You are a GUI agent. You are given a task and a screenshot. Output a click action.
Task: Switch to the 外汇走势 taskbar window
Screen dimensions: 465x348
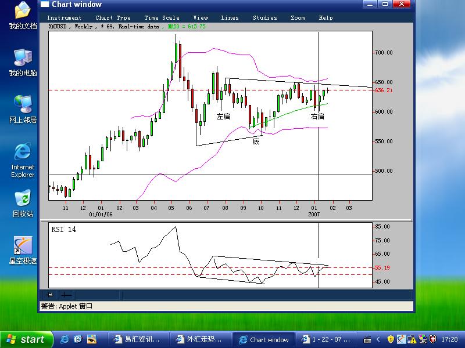[x=201, y=339]
